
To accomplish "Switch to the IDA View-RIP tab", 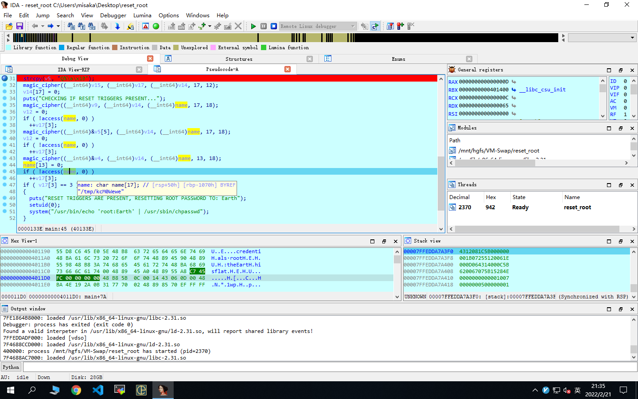I will click(x=74, y=70).
